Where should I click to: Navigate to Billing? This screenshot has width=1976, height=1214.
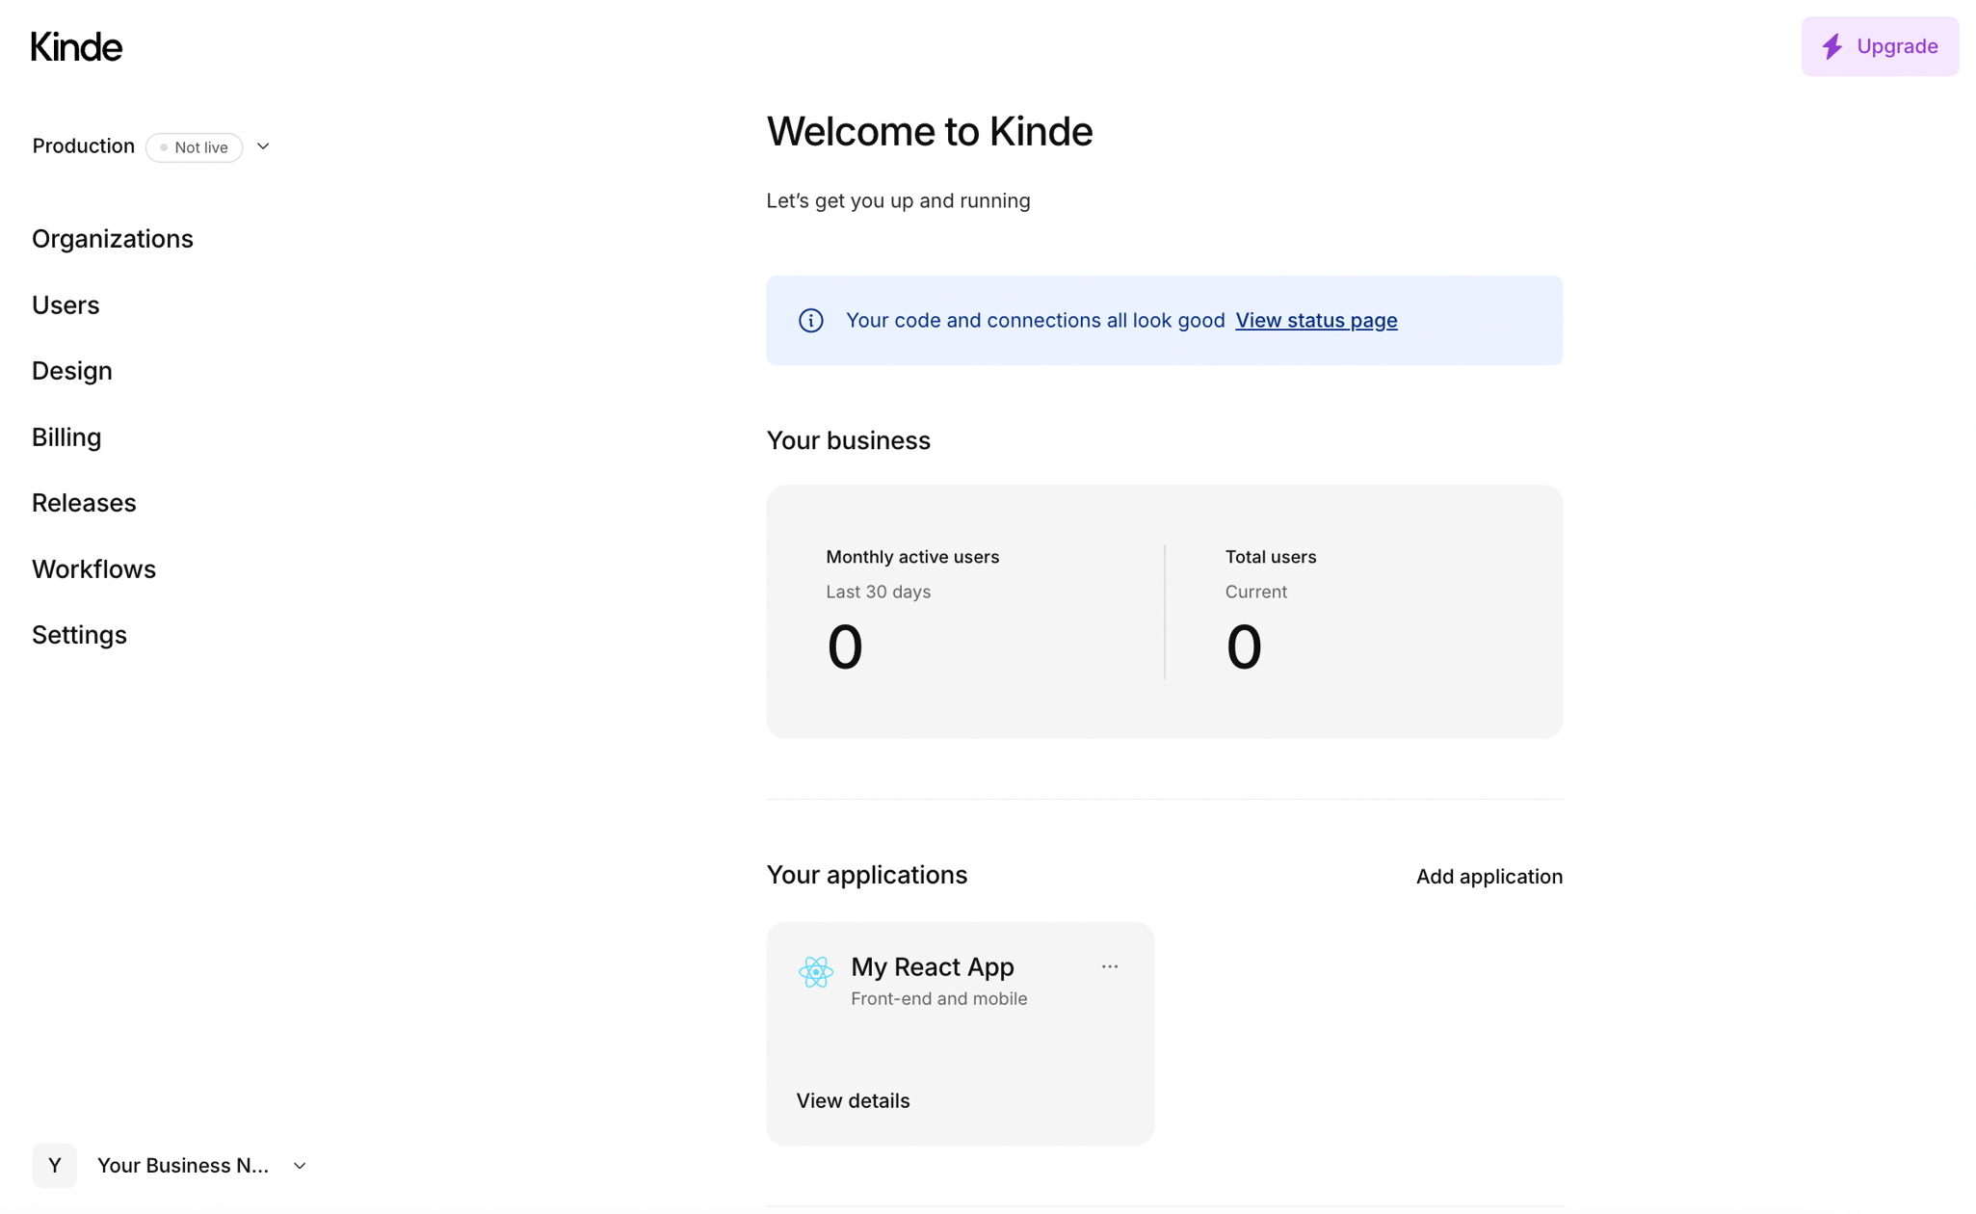[x=66, y=437]
